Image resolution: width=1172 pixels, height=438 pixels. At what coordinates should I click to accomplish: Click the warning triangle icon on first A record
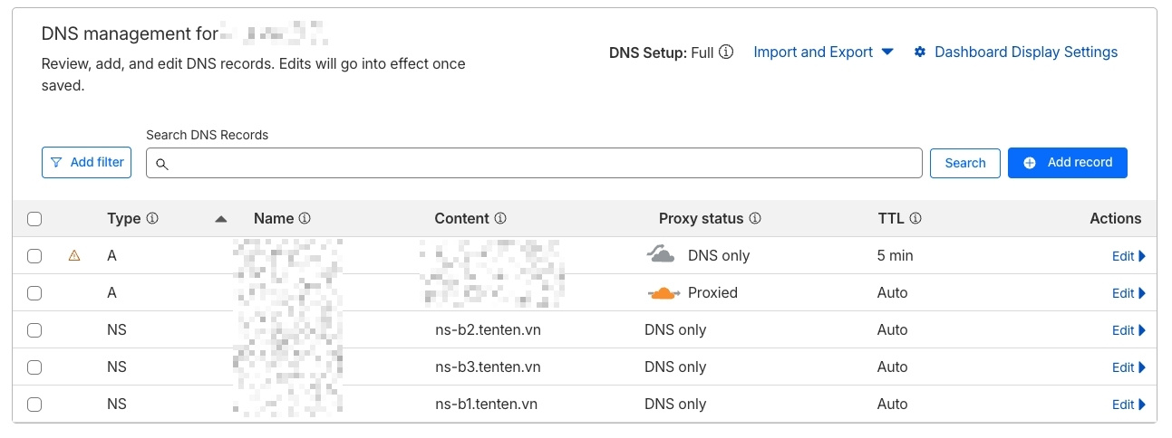pyautogui.click(x=74, y=256)
